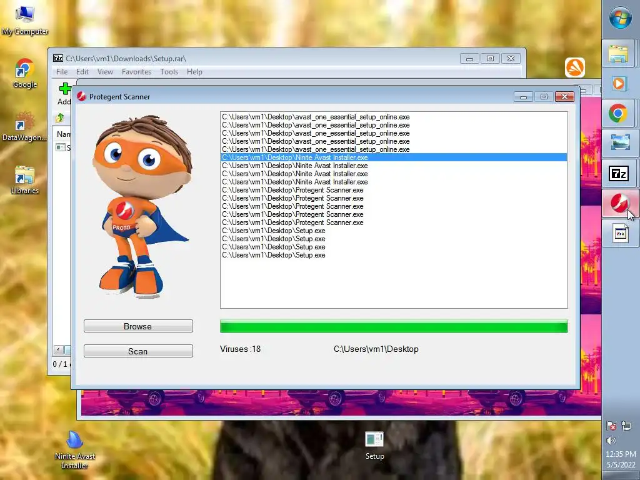Select the Libraries desktop icon

click(25, 179)
